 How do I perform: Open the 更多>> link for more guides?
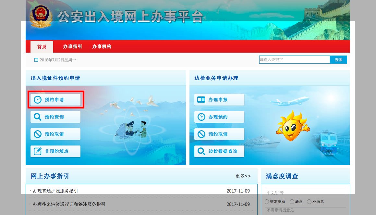click(243, 176)
